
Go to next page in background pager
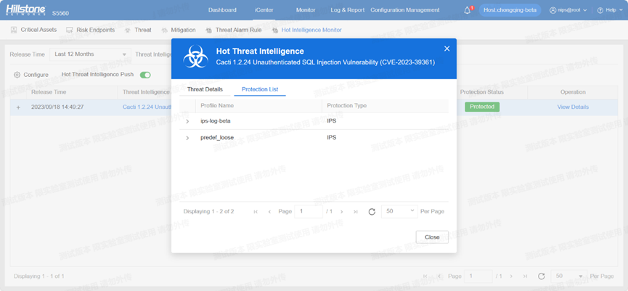click(x=511, y=276)
